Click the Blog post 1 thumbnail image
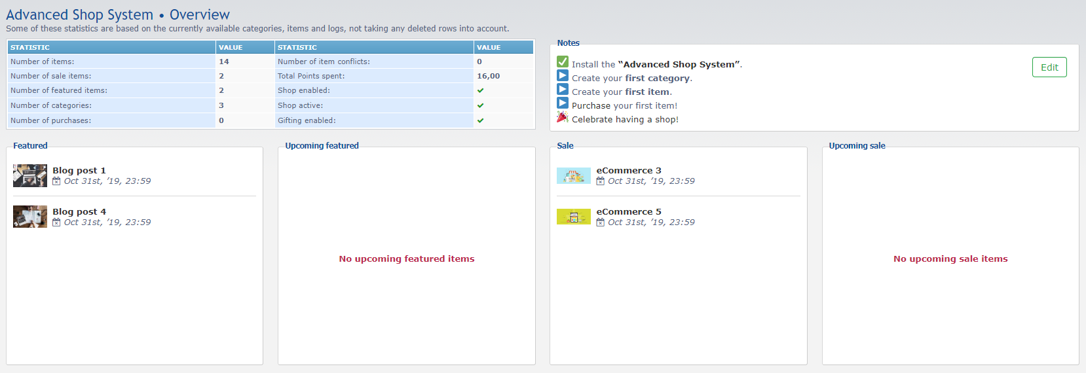The image size is (1086, 373). (x=30, y=175)
